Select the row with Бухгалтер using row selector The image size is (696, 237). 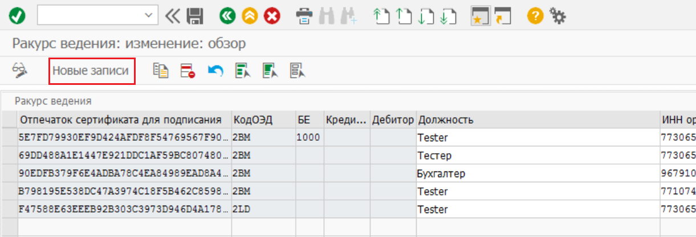tap(10, 173)
